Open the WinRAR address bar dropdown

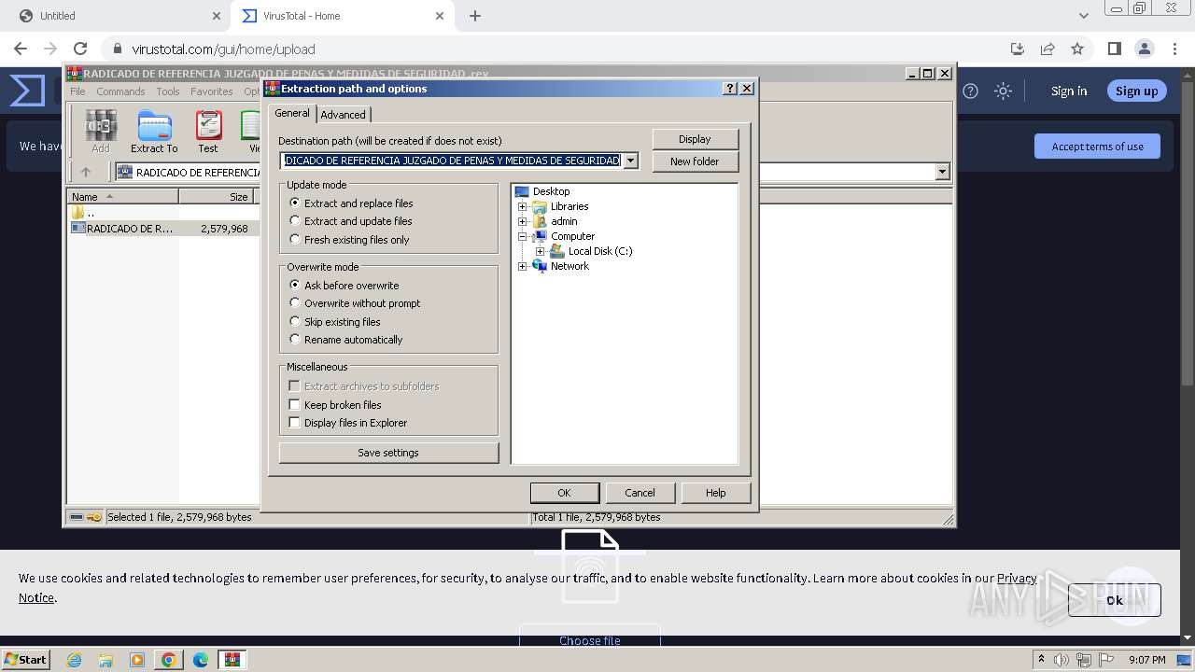(x=942, y=172)
